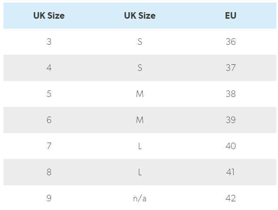This screenshot has width=278, height=210.
Task: Select UK size 4 cell
Action: [49, 68]
